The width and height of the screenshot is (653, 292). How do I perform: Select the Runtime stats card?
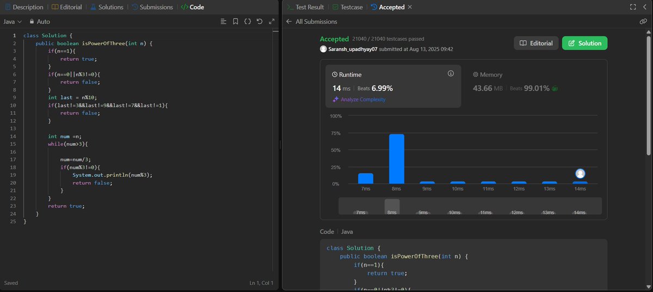tap(393, 86)
